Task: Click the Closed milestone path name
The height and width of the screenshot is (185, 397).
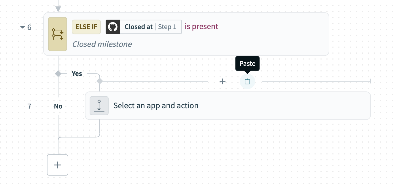Action: click(102, 44)
